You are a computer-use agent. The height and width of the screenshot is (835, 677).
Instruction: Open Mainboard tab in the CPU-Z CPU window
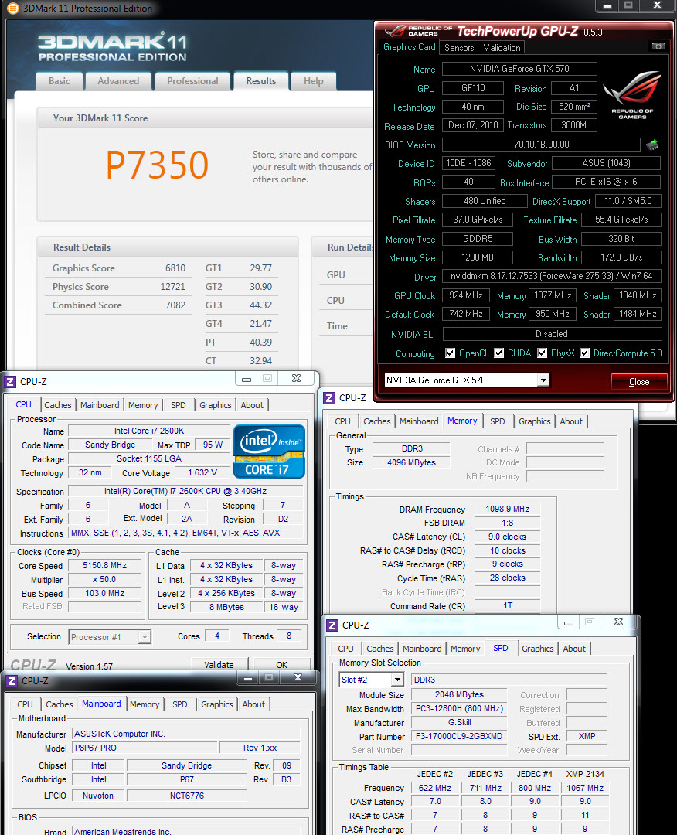(x=100, y=405)
